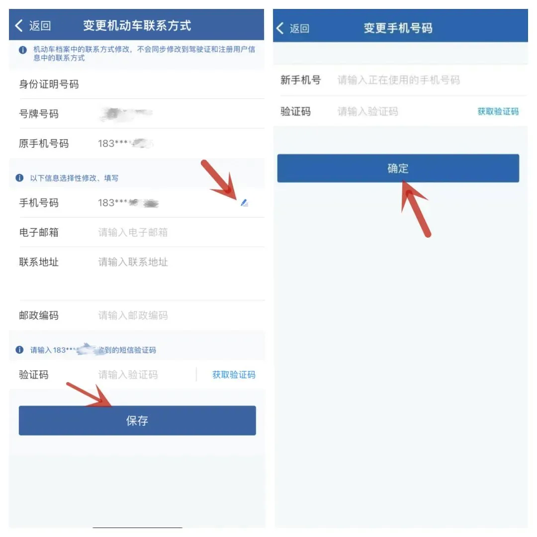Tap back chevron on 变更机动车联系方式 screen
537x537 pixels.
tap(19, 26)
